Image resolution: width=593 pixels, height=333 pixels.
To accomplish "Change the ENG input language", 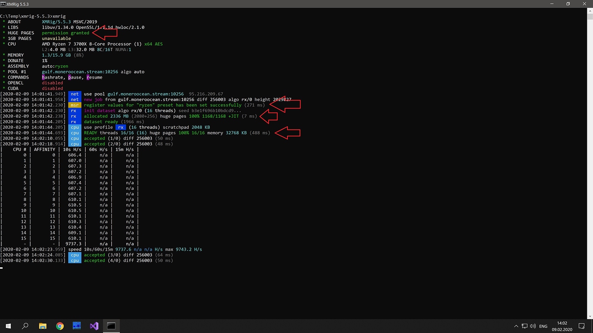I will point(543,326).
